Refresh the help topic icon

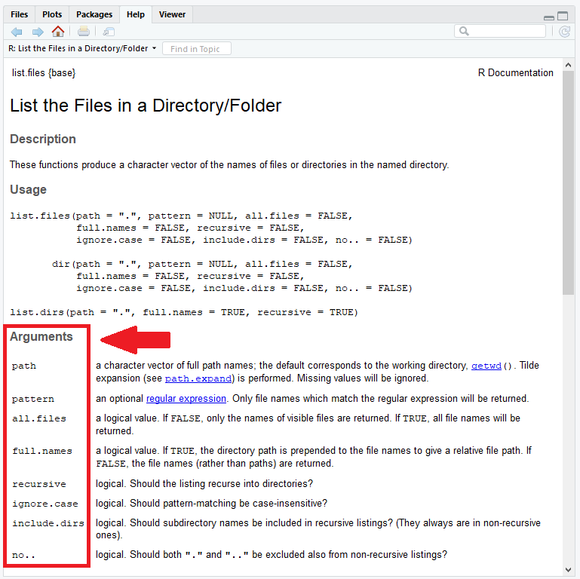point(564,32)
